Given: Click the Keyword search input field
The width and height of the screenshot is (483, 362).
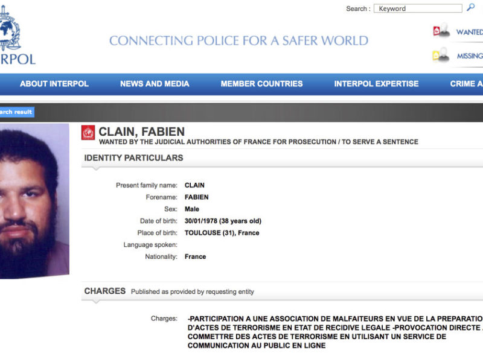Looking at the screenshot, I should click(x=417, y=8).
